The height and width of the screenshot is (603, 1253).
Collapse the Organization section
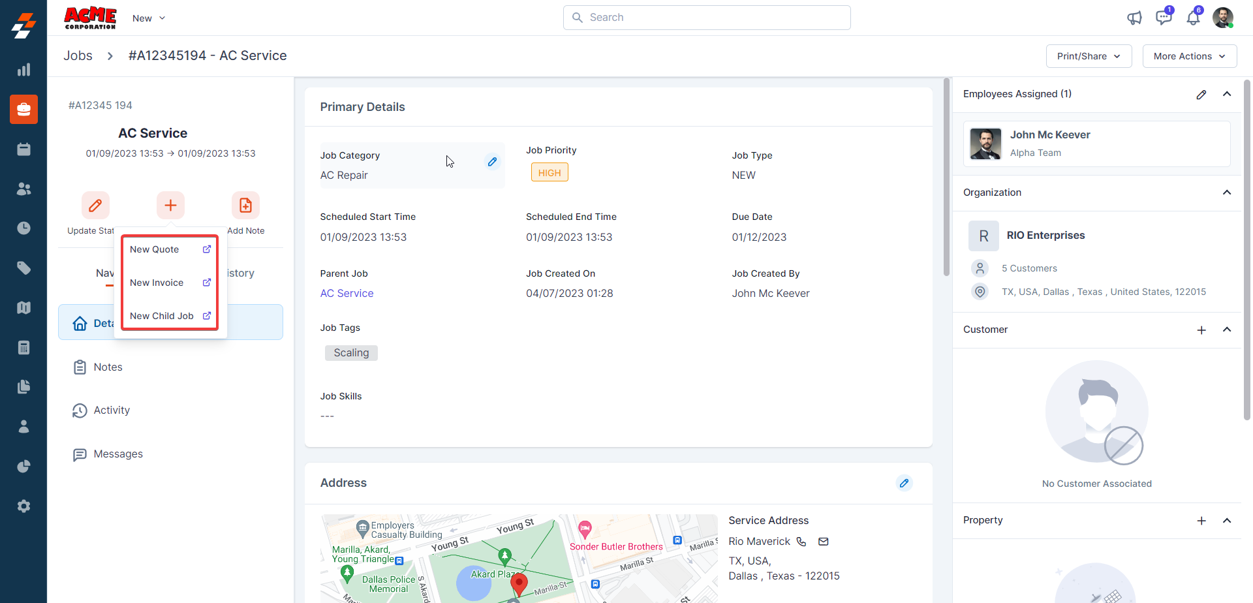pyautogui.click(x=1226, y=193)
